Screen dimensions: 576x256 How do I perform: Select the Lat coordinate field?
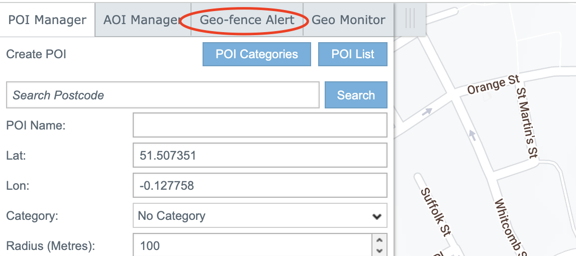click(260, 156)
